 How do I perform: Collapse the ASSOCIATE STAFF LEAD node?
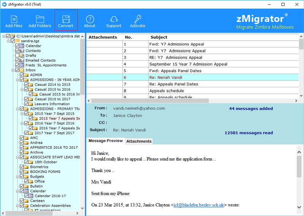pyautogui.click(x=17, y=157)
